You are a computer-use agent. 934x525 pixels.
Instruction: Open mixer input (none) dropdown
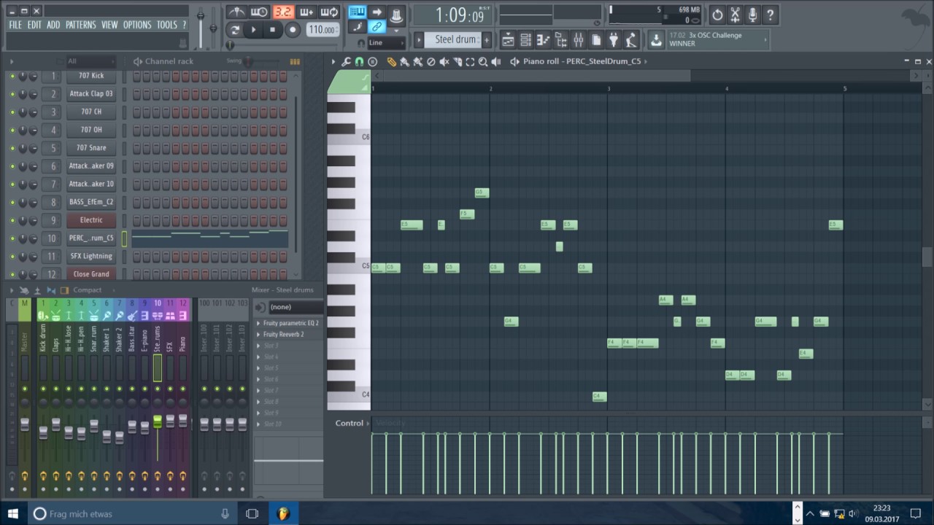pos(296,307)
